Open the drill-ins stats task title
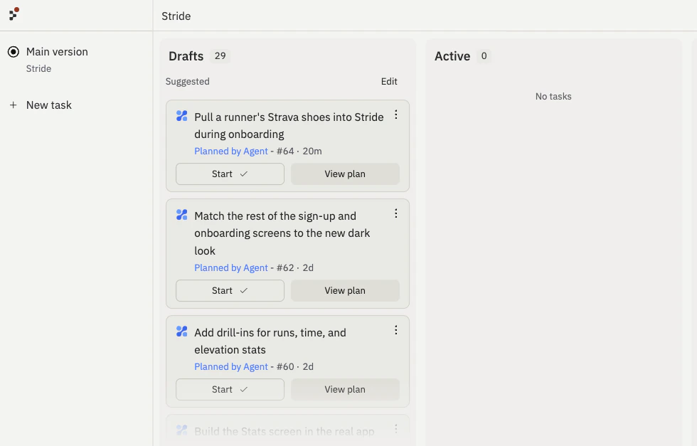Image resolution: width=697 pixels, height=446 pixels. coord(270,341)
